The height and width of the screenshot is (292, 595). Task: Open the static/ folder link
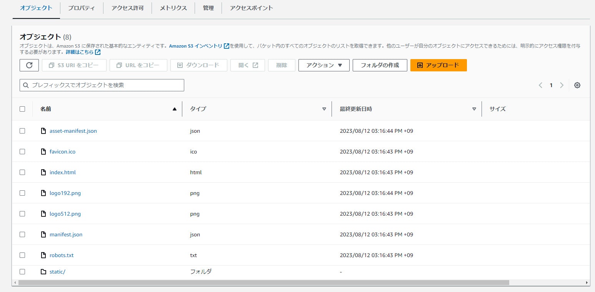click(x=57, y=272)
